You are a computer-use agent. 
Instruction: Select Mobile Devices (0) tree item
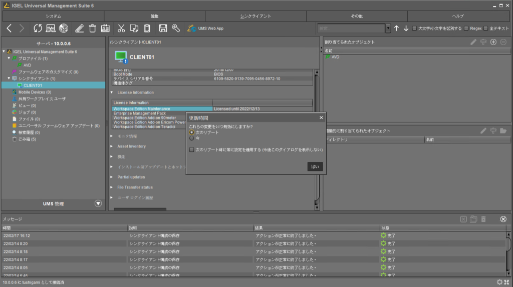35,92
